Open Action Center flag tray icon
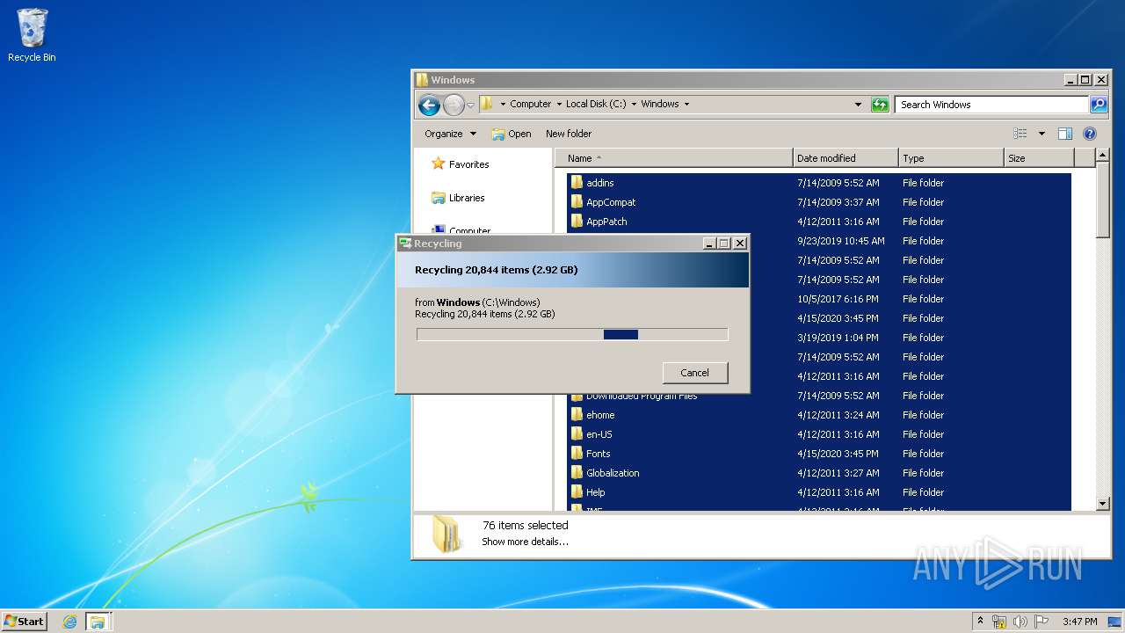 pos(1042,622)
